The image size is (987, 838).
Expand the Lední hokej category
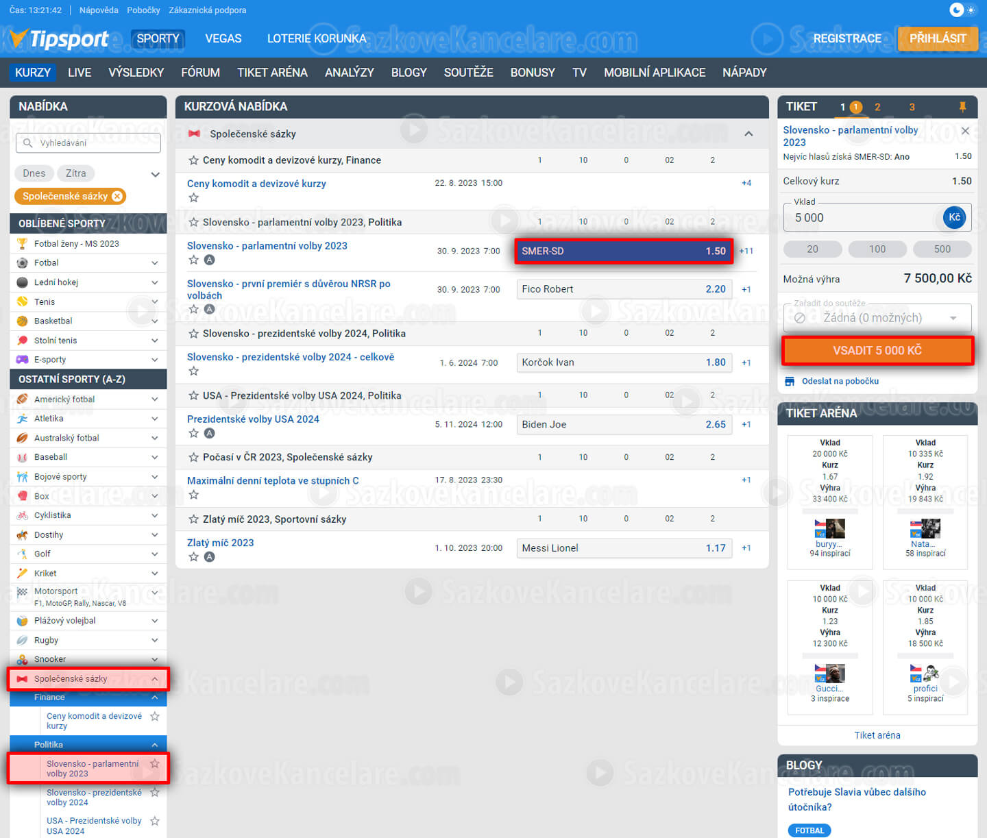155,282
